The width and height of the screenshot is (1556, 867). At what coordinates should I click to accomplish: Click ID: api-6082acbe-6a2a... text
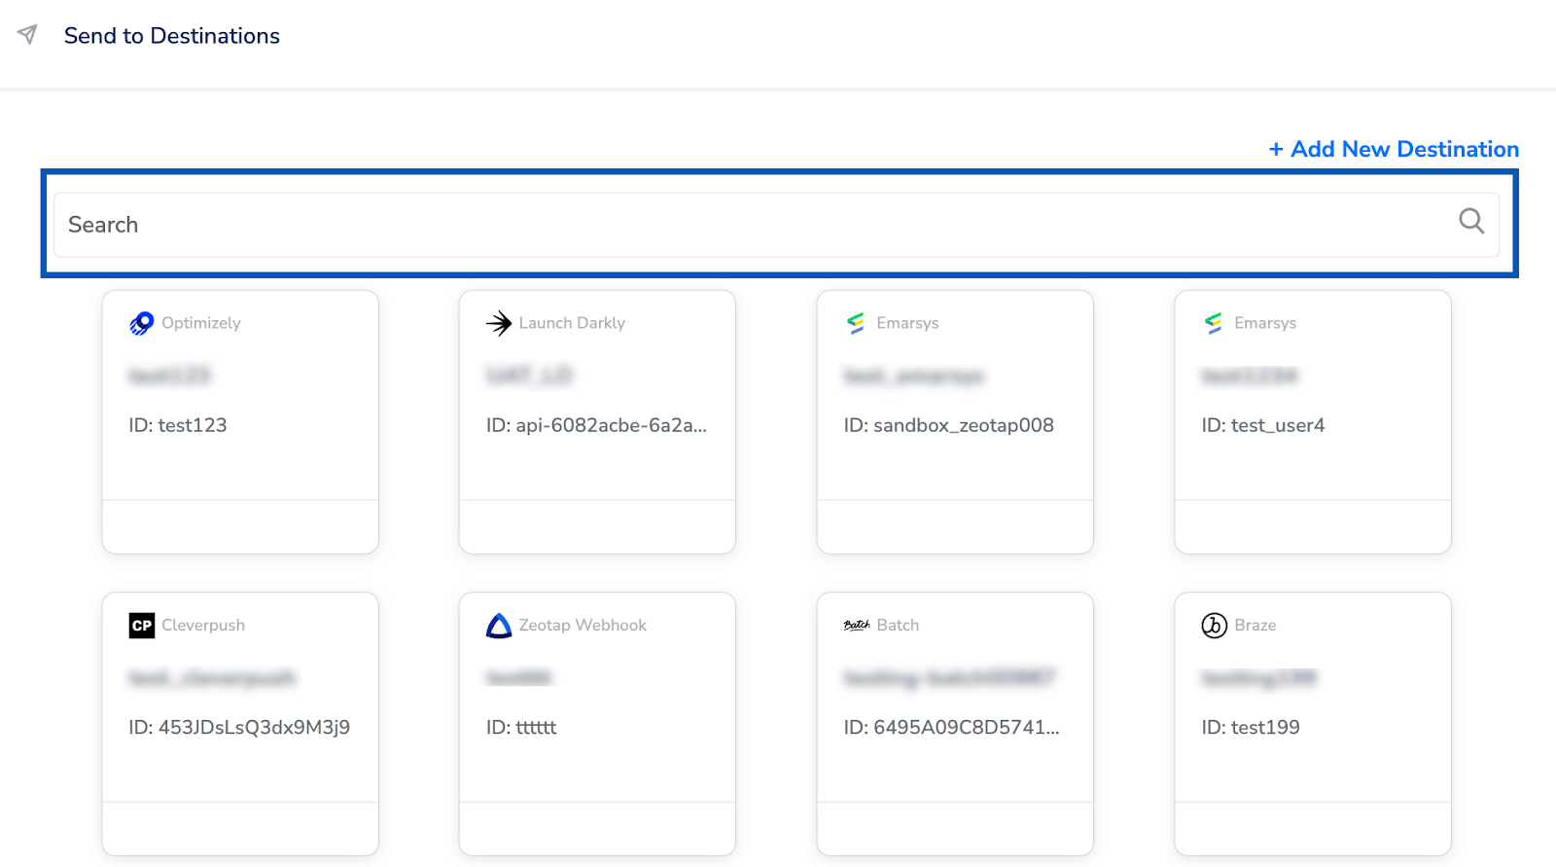tap(597, 425)
